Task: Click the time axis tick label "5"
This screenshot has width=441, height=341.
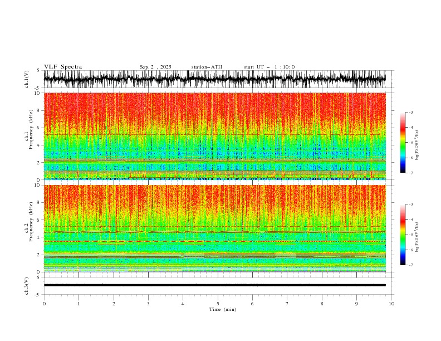Action: pyautogui.click(x=218, y=304)
